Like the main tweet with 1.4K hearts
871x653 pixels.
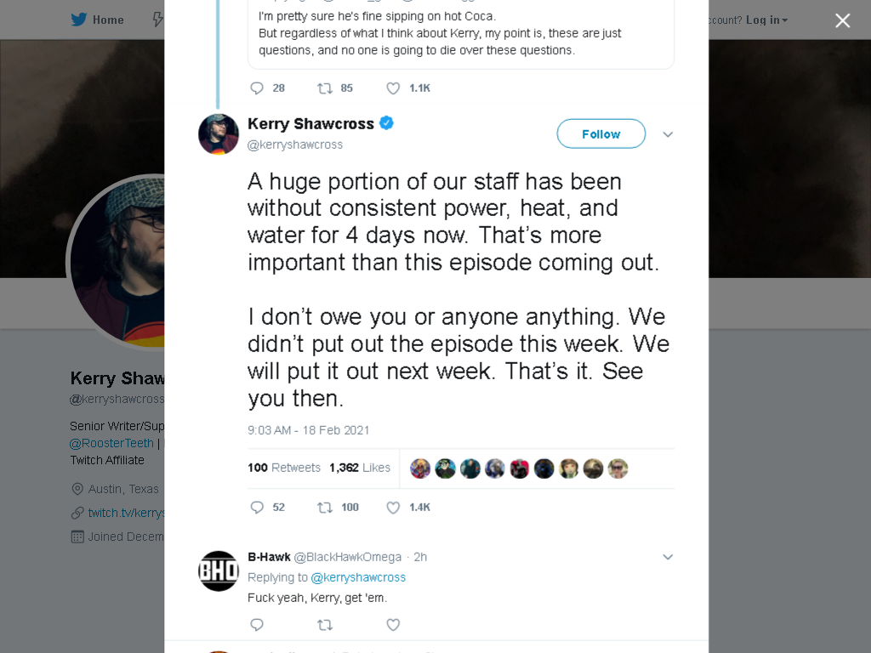(x=393, y=508)
